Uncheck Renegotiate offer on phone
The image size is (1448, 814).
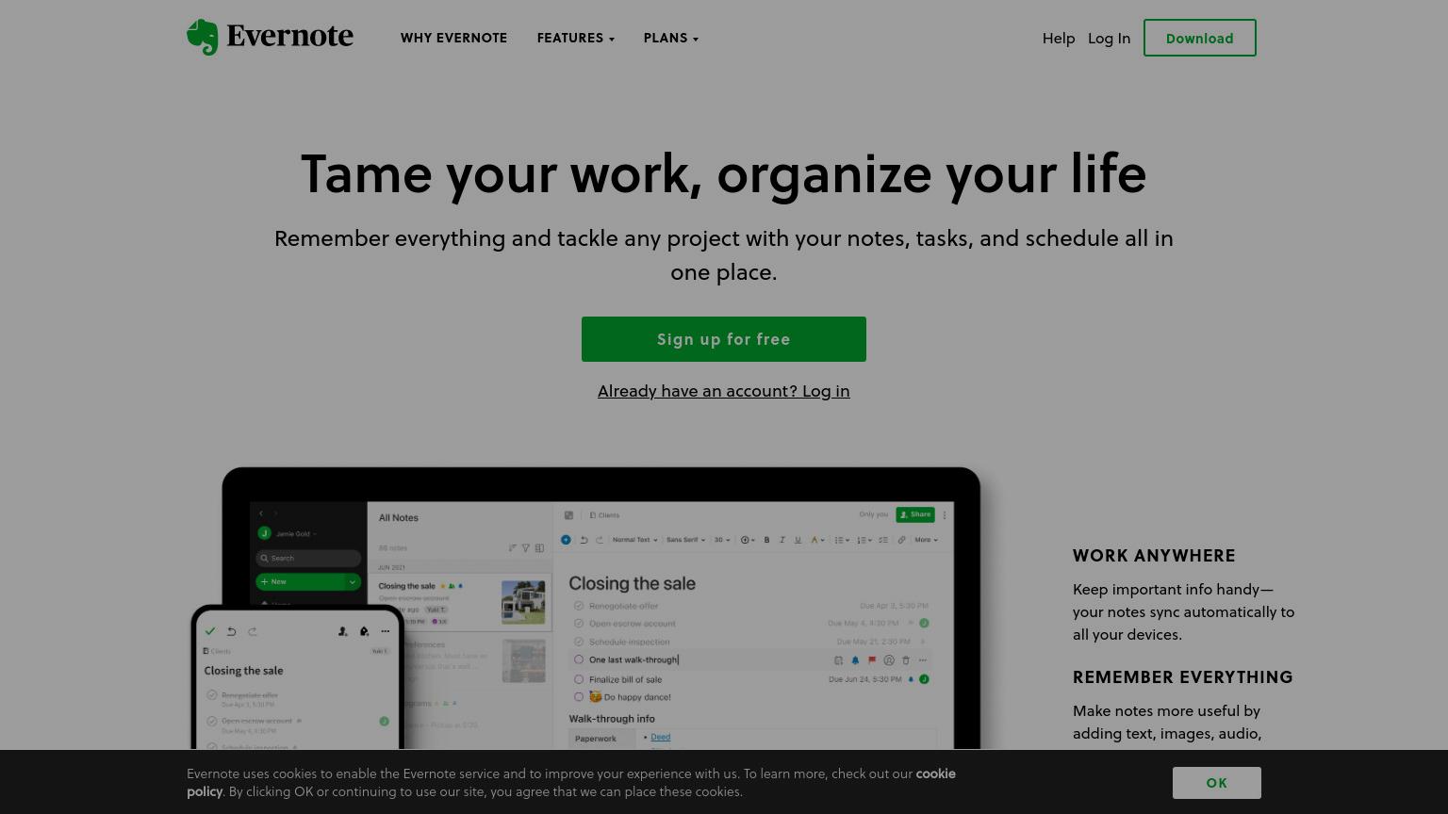click(x=212, y=695)
